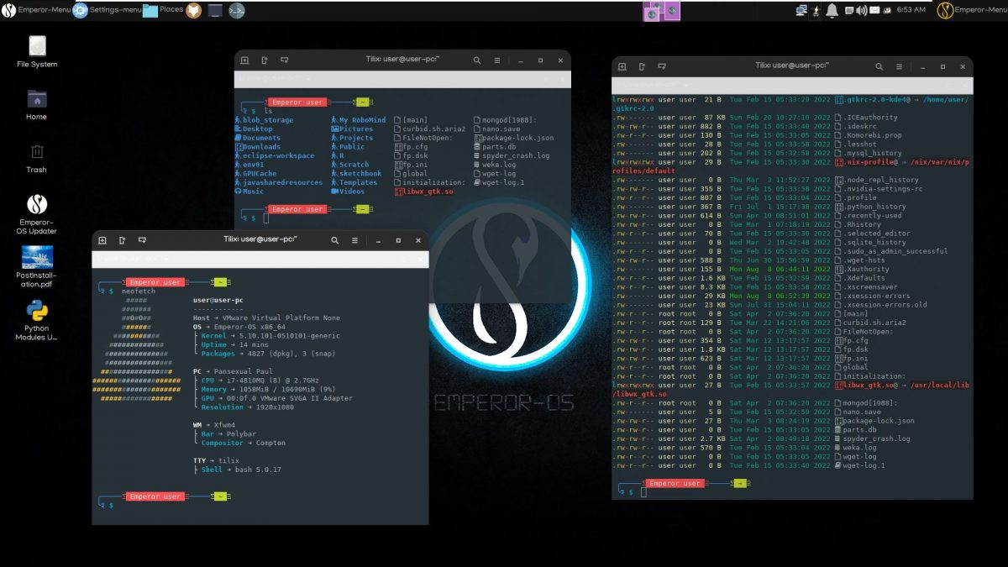The width and height of the screenshot is (1008, 567).
Task: Open the notifications bell in the tray
Action: click(832, 10)
